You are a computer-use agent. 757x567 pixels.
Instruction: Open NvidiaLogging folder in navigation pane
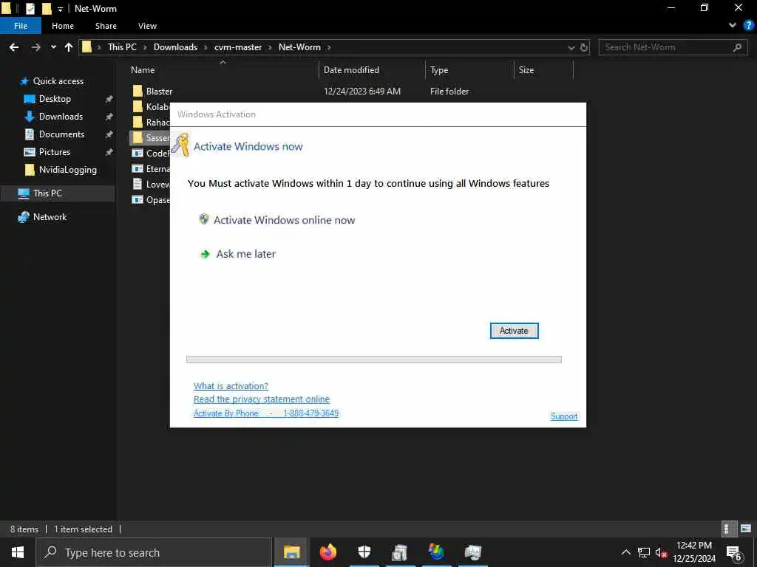(x=67, y=170)
